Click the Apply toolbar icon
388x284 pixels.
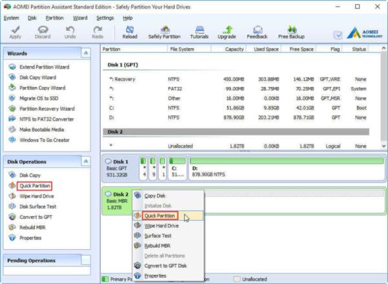click(x=15, y=32)
